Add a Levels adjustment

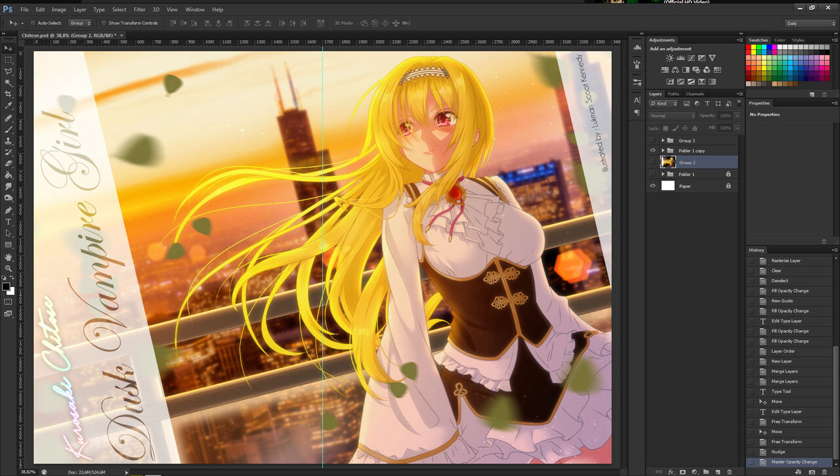(681, 58)
